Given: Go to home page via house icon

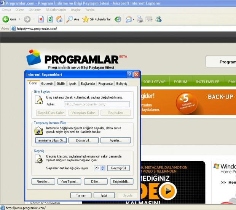Looking at the screenshot, I should pyautogui.click(x=59, y=19).
